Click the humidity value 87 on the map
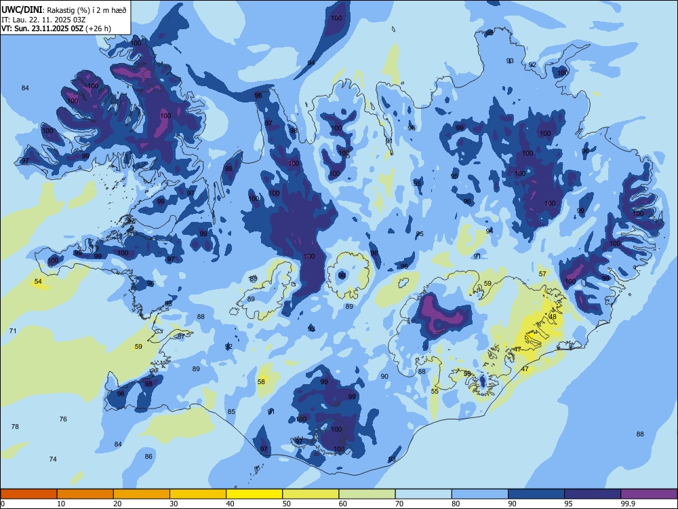This screenshot has height=509, width=678. pos(181,336)
